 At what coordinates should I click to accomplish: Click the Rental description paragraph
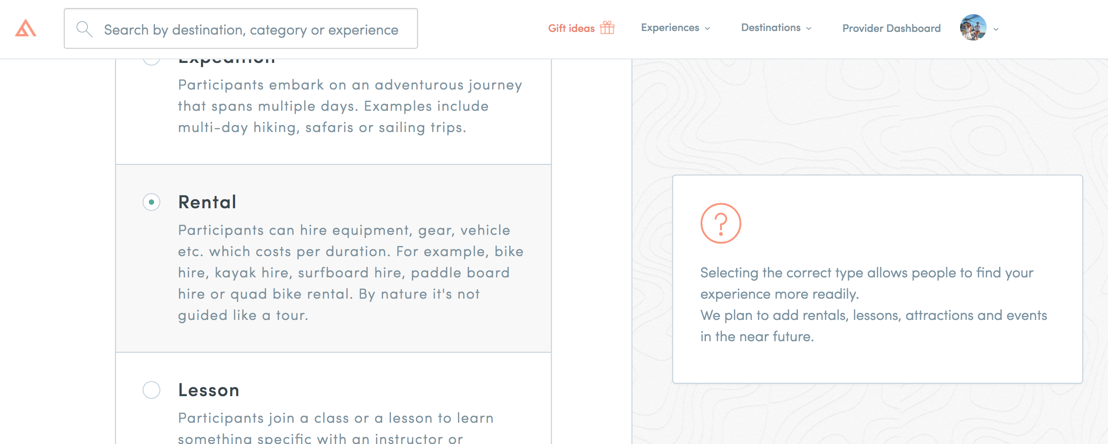(351, 273)
